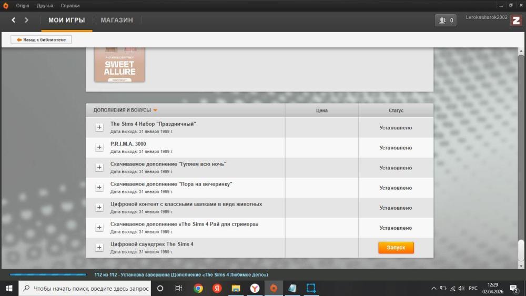Open File Explorer from the taskbar

[236, 288]
